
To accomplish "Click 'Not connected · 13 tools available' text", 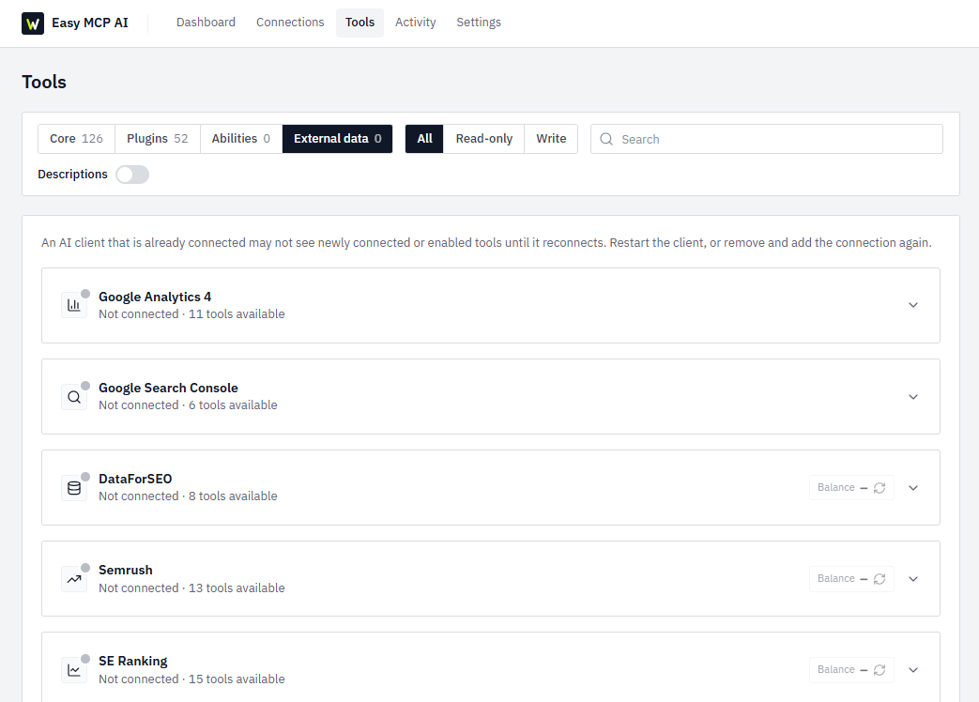I will click(x=191, y=588).
